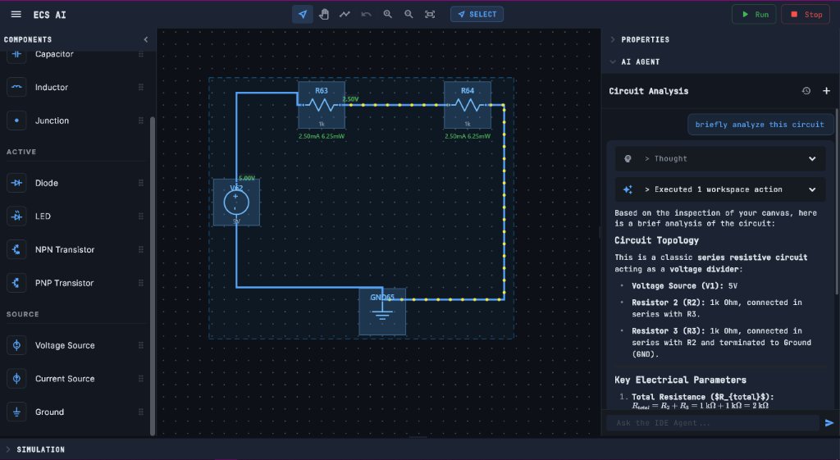The width and height of the screenshot is (840, 460).
Task: Click the 'briefly analyze this circuit' message
Action: pos(760,125)
